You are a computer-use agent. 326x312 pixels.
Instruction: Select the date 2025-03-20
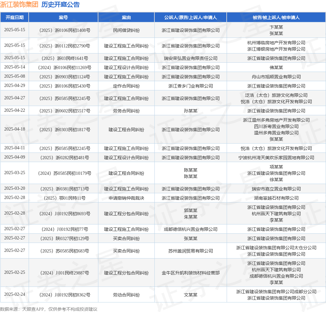pyautogui.click(x=15, y=188)
